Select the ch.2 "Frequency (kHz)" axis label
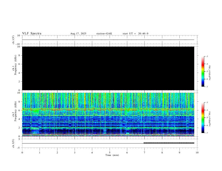The height and width of the screenshot is (171, 222). click(15, 111)
